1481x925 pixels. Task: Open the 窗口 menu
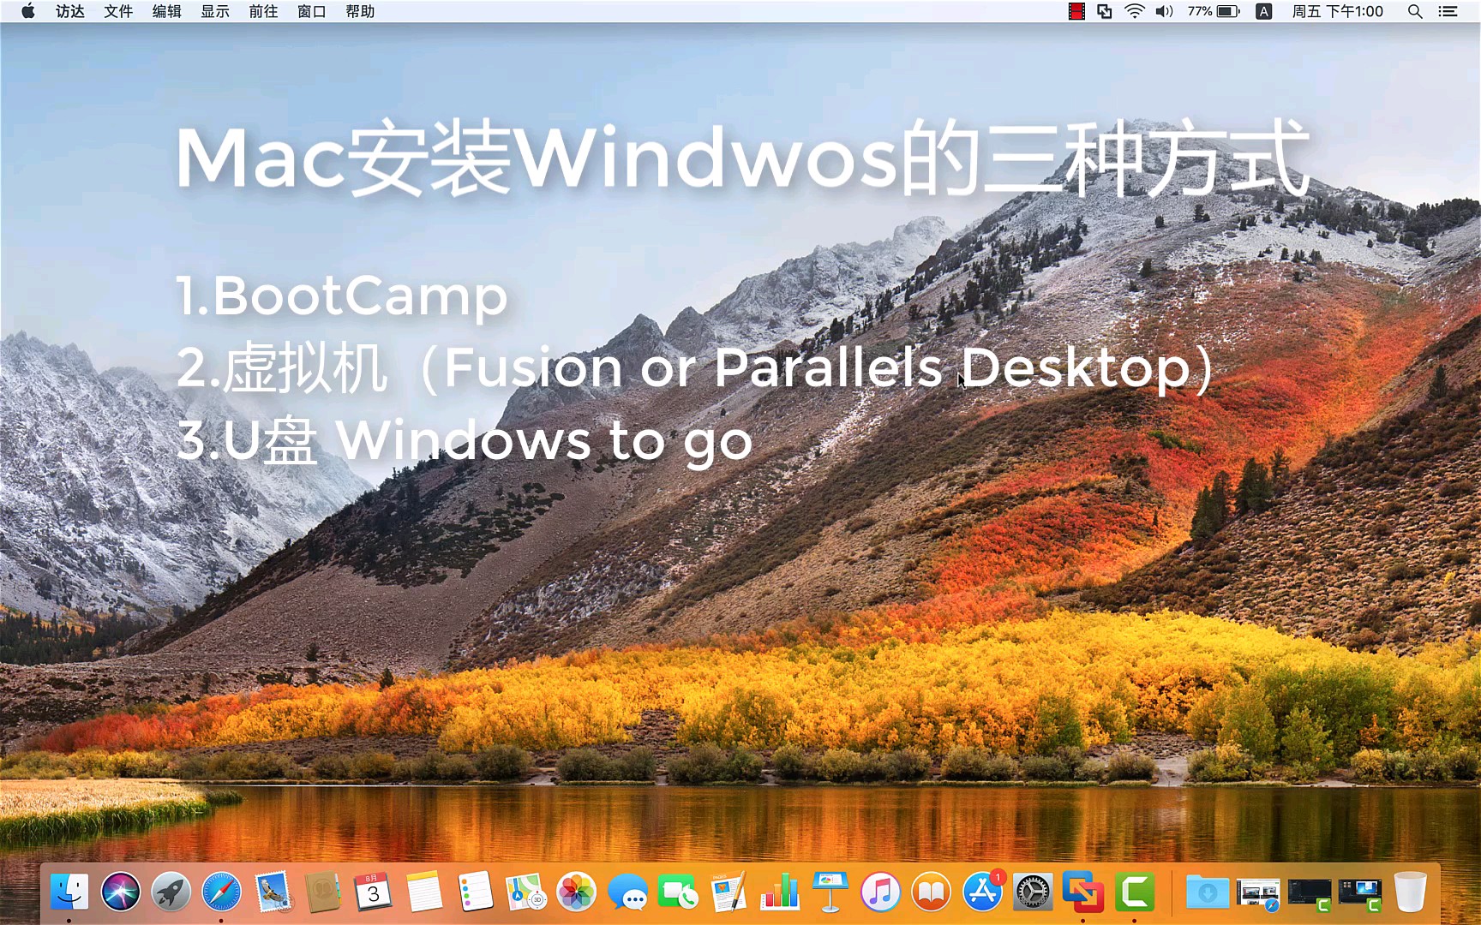[312, 11]
